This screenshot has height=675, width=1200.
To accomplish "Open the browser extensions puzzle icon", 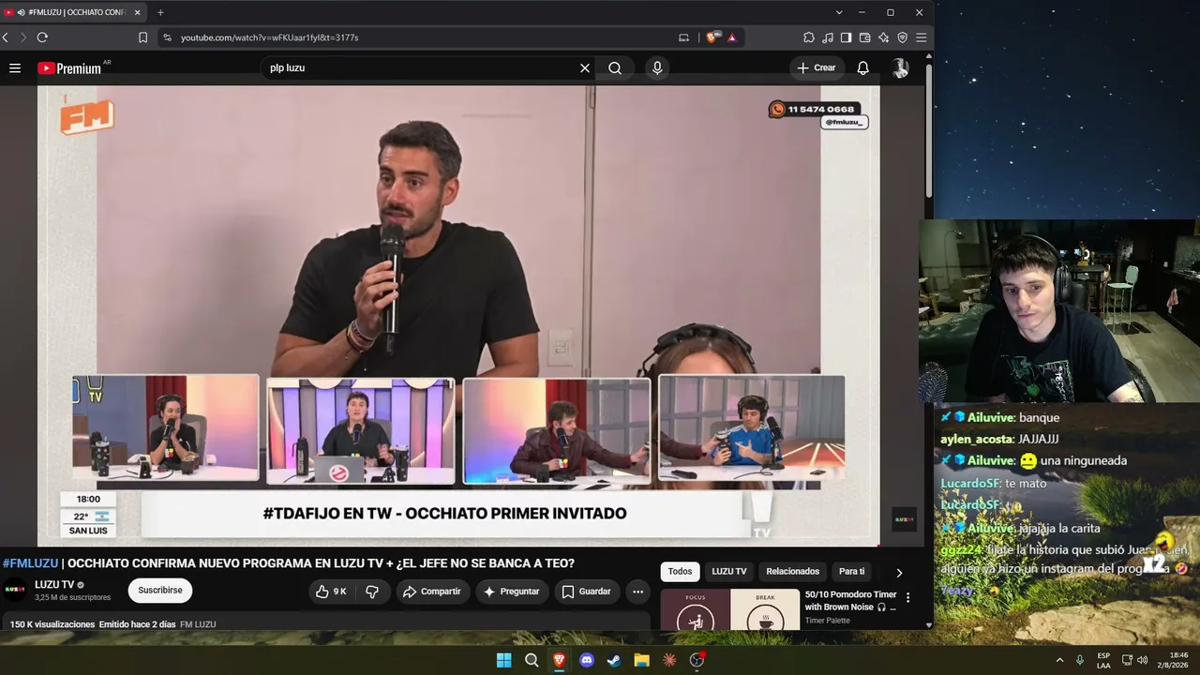I will point(808,37).
